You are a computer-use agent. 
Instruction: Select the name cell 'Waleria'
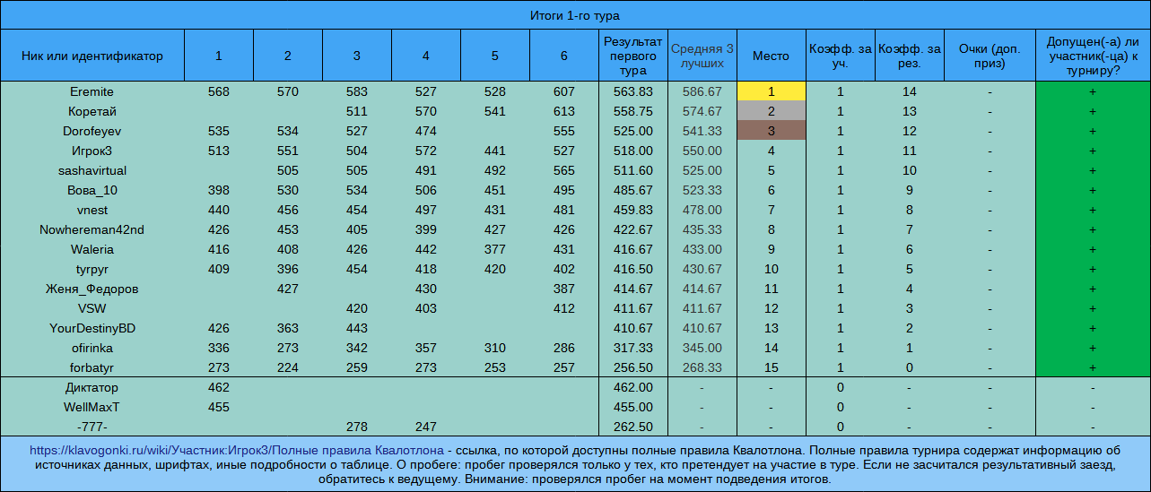point(92,250)
